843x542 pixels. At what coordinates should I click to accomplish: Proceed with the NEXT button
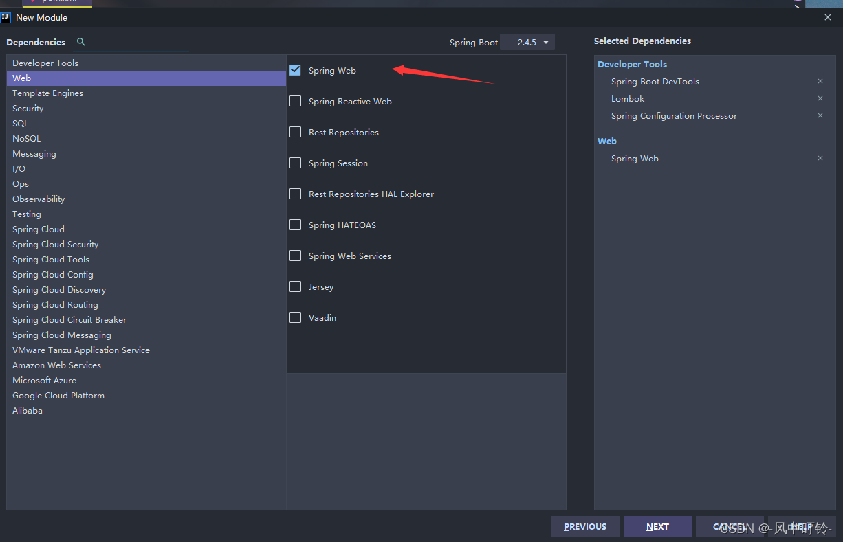[x=657, y=526]
